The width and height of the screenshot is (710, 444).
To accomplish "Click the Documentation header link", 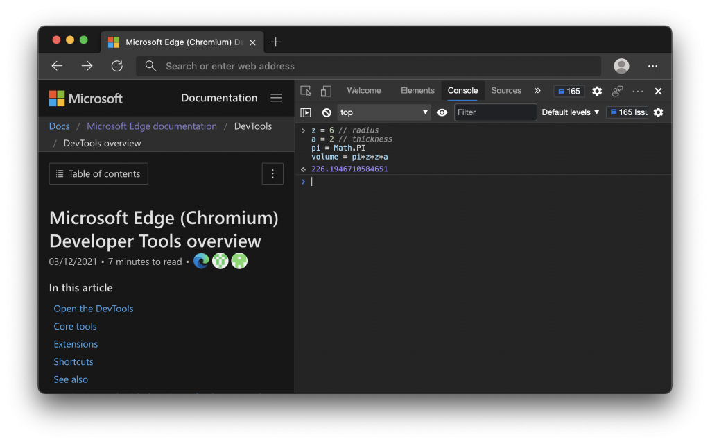I will (219, 98).
